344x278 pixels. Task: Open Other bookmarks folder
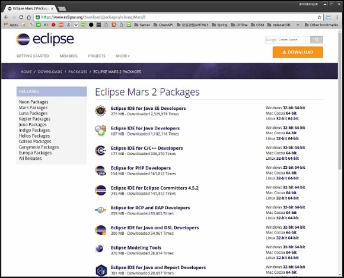(321, 25)
